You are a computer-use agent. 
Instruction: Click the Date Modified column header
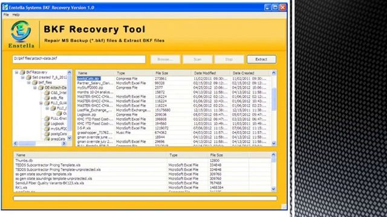(x=212, y=73)
